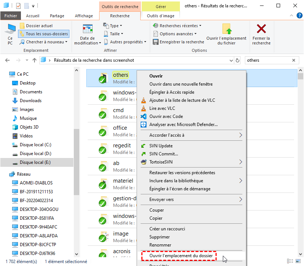Image resolution: width=304 pixels, height=266 pixels.
Task: Click Analyser avec Microsoft Defender entry
Action: 183,125
